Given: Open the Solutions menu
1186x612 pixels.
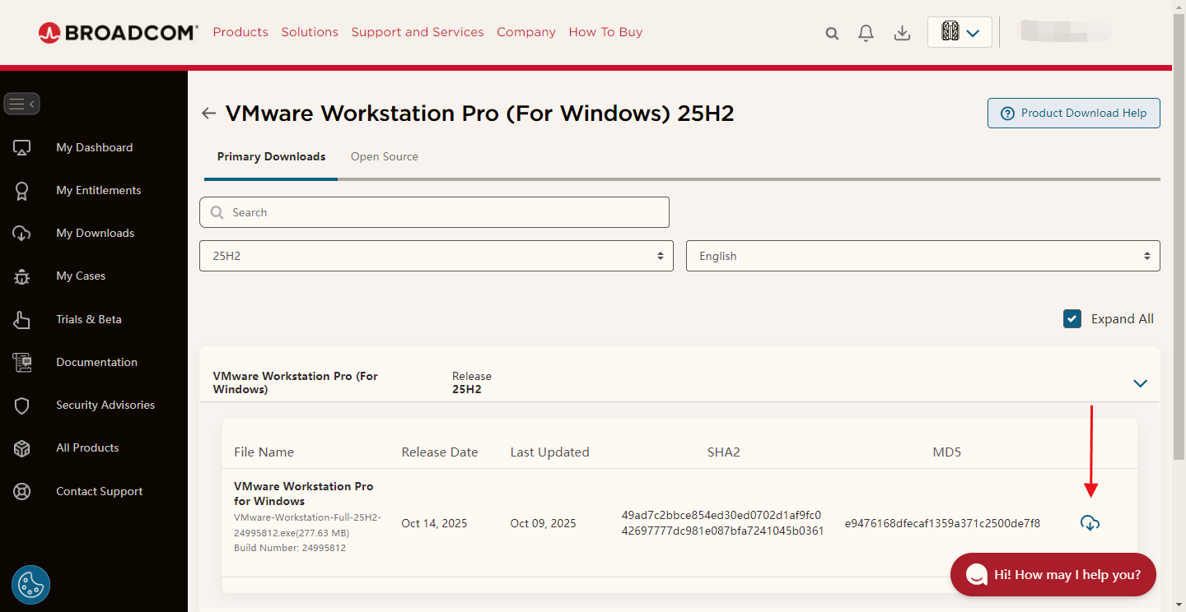Looking at the screenshot, I should point(310,32).
